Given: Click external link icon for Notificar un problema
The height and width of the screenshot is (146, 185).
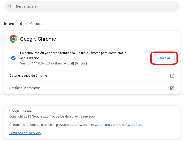Looking at the screenshot, I should [172, 88].
